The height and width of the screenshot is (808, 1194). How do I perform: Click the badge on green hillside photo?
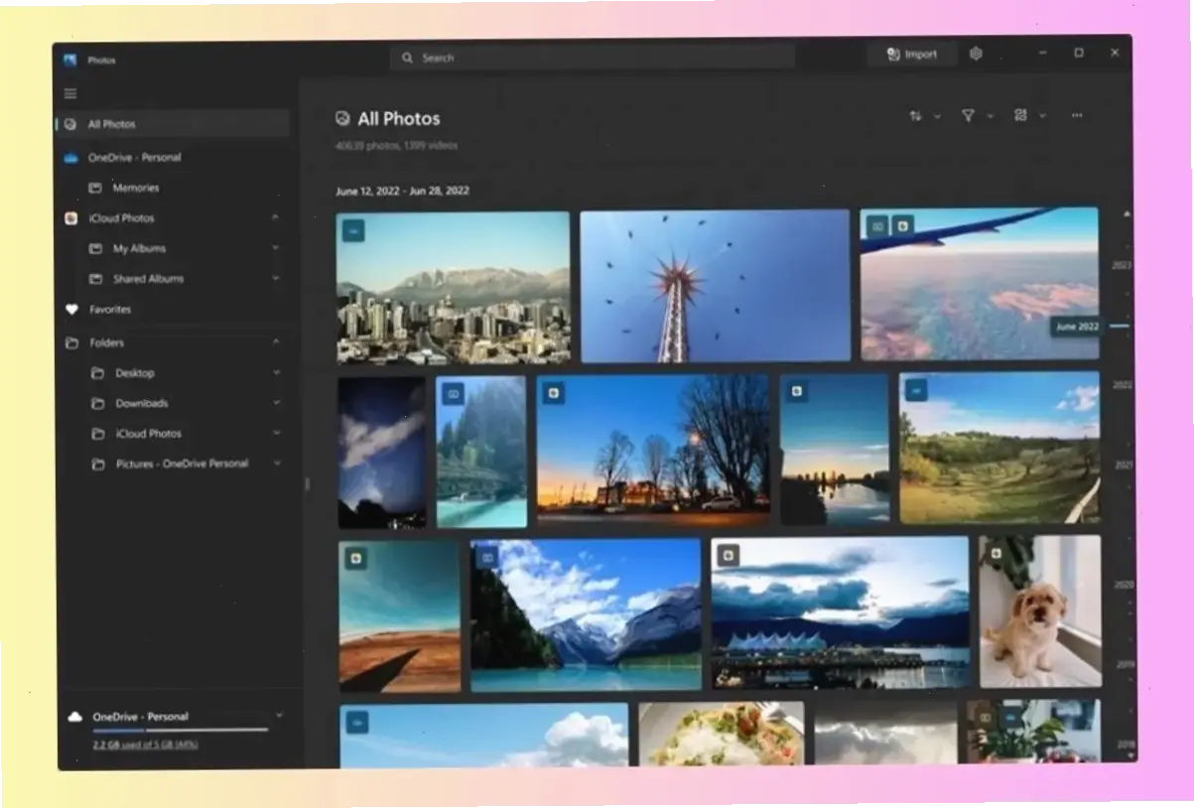click(916, 390)
